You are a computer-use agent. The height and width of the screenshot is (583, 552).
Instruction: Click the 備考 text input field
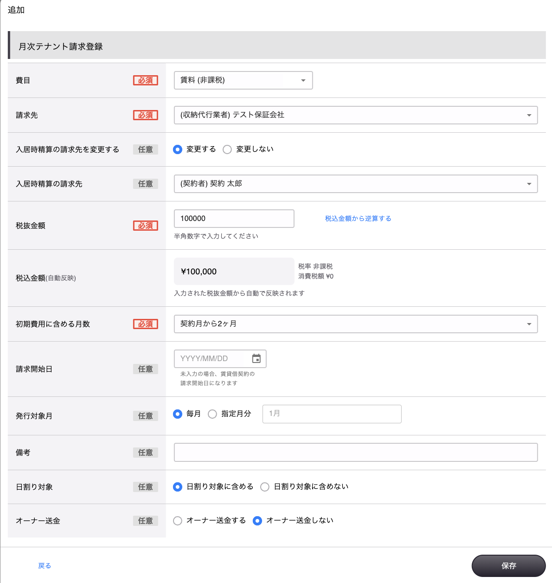(356, 453)
